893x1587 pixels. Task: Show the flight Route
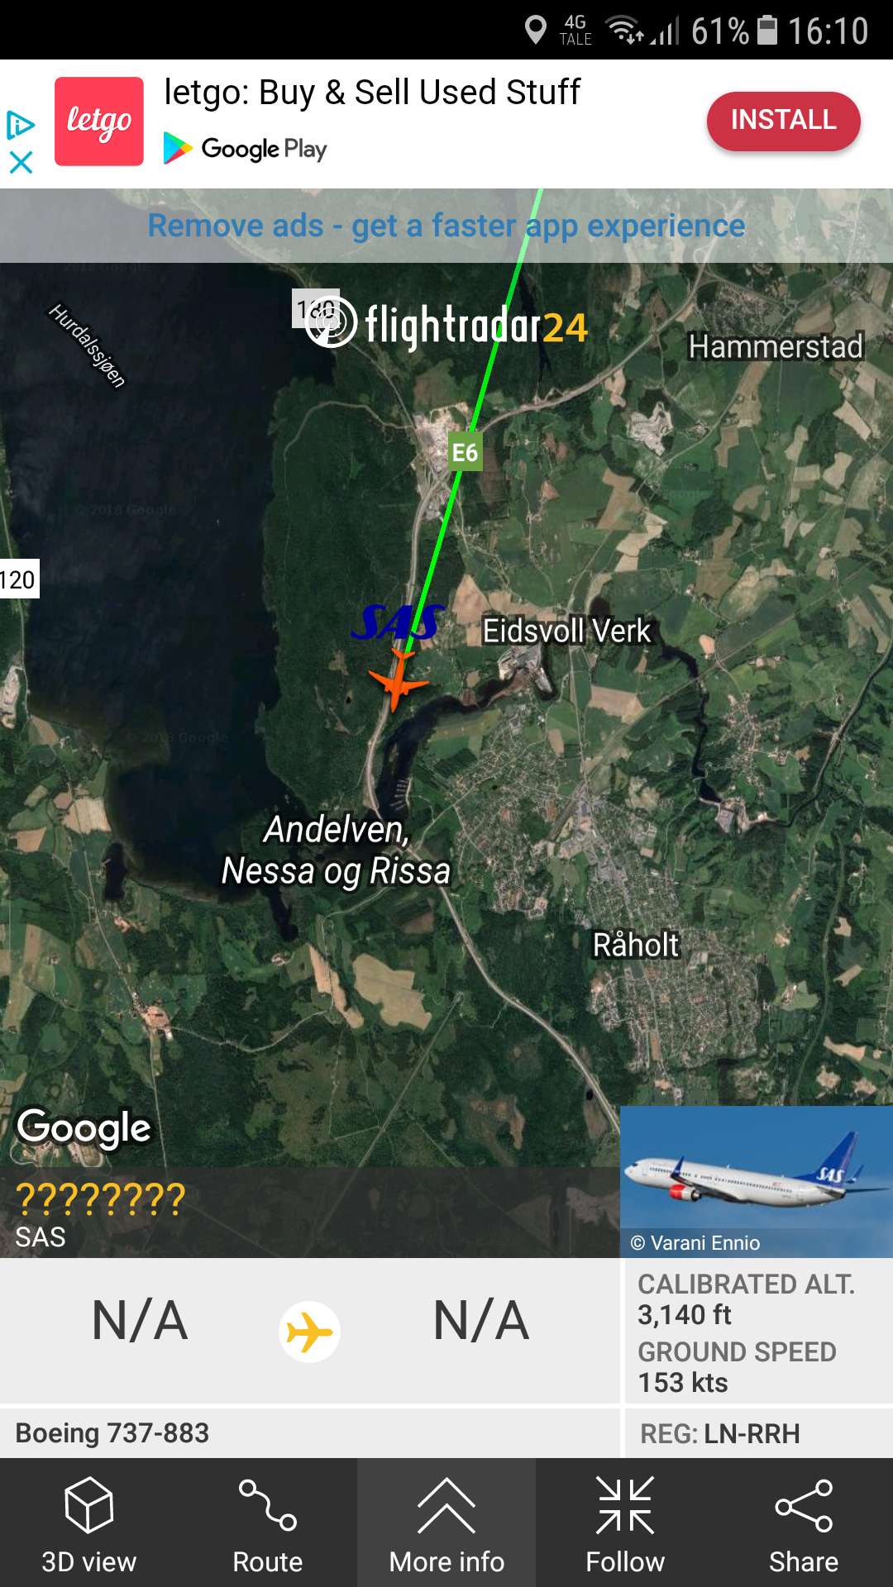coord(267,1523)
